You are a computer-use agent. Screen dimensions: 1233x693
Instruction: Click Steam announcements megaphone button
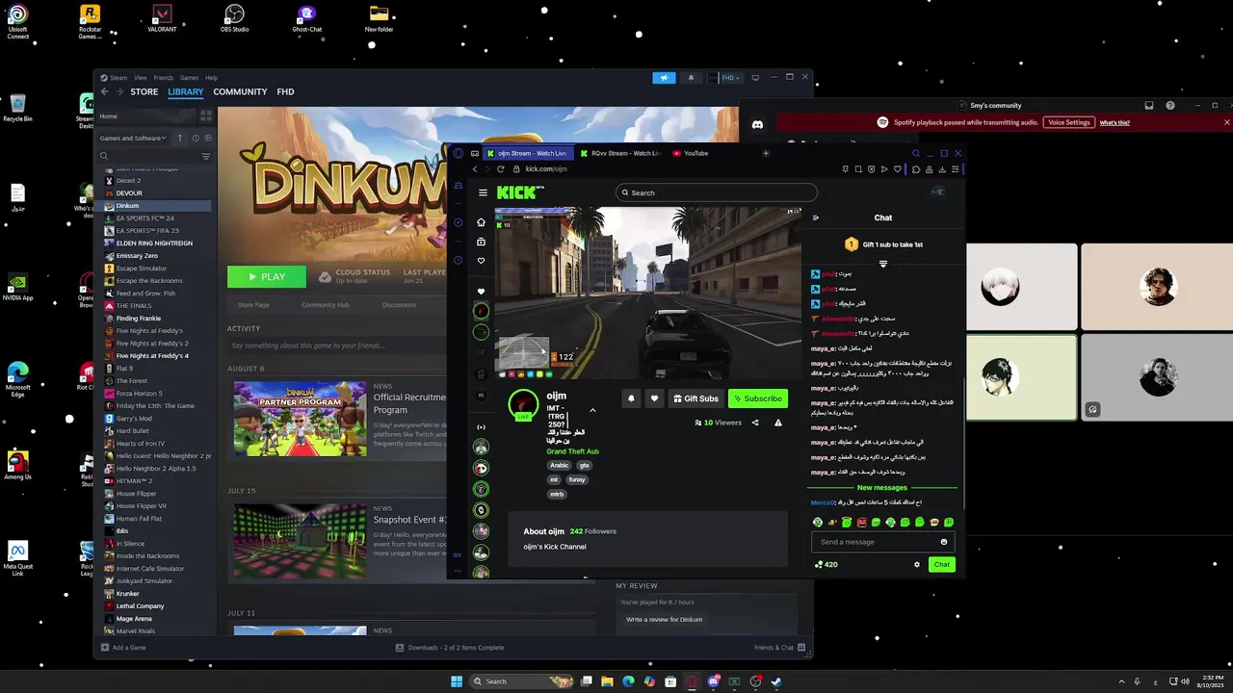(664, 78)
